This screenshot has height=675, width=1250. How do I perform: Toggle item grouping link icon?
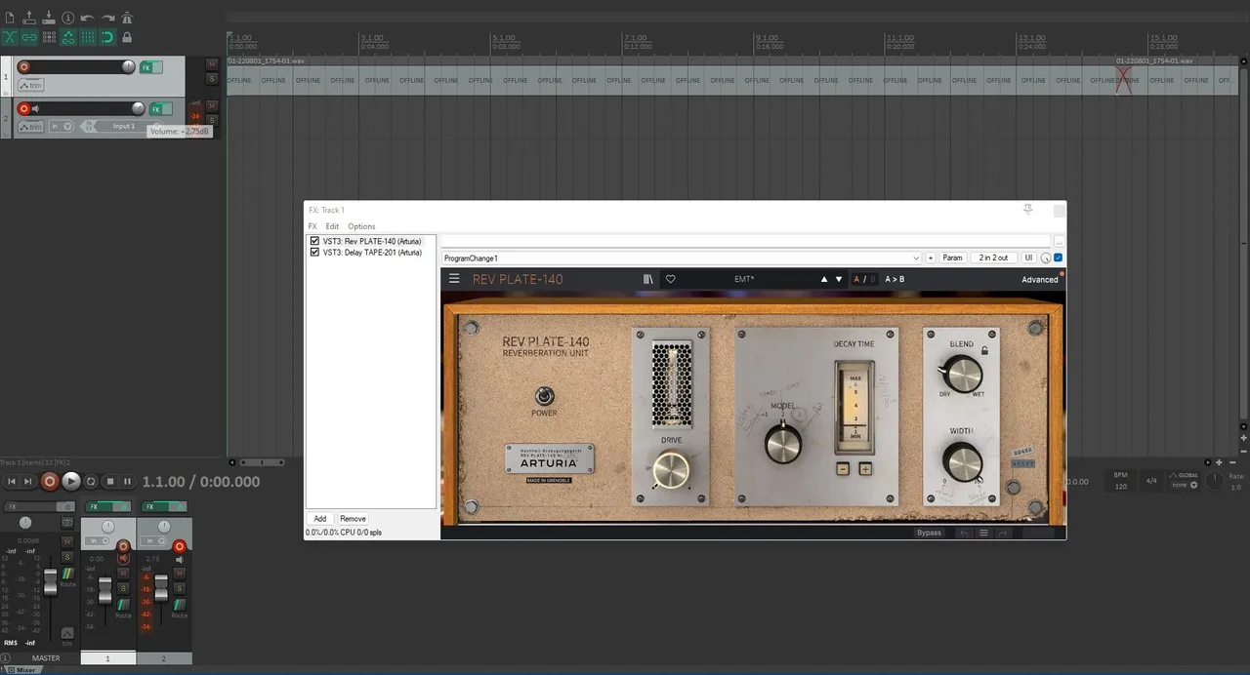(29, 37)
